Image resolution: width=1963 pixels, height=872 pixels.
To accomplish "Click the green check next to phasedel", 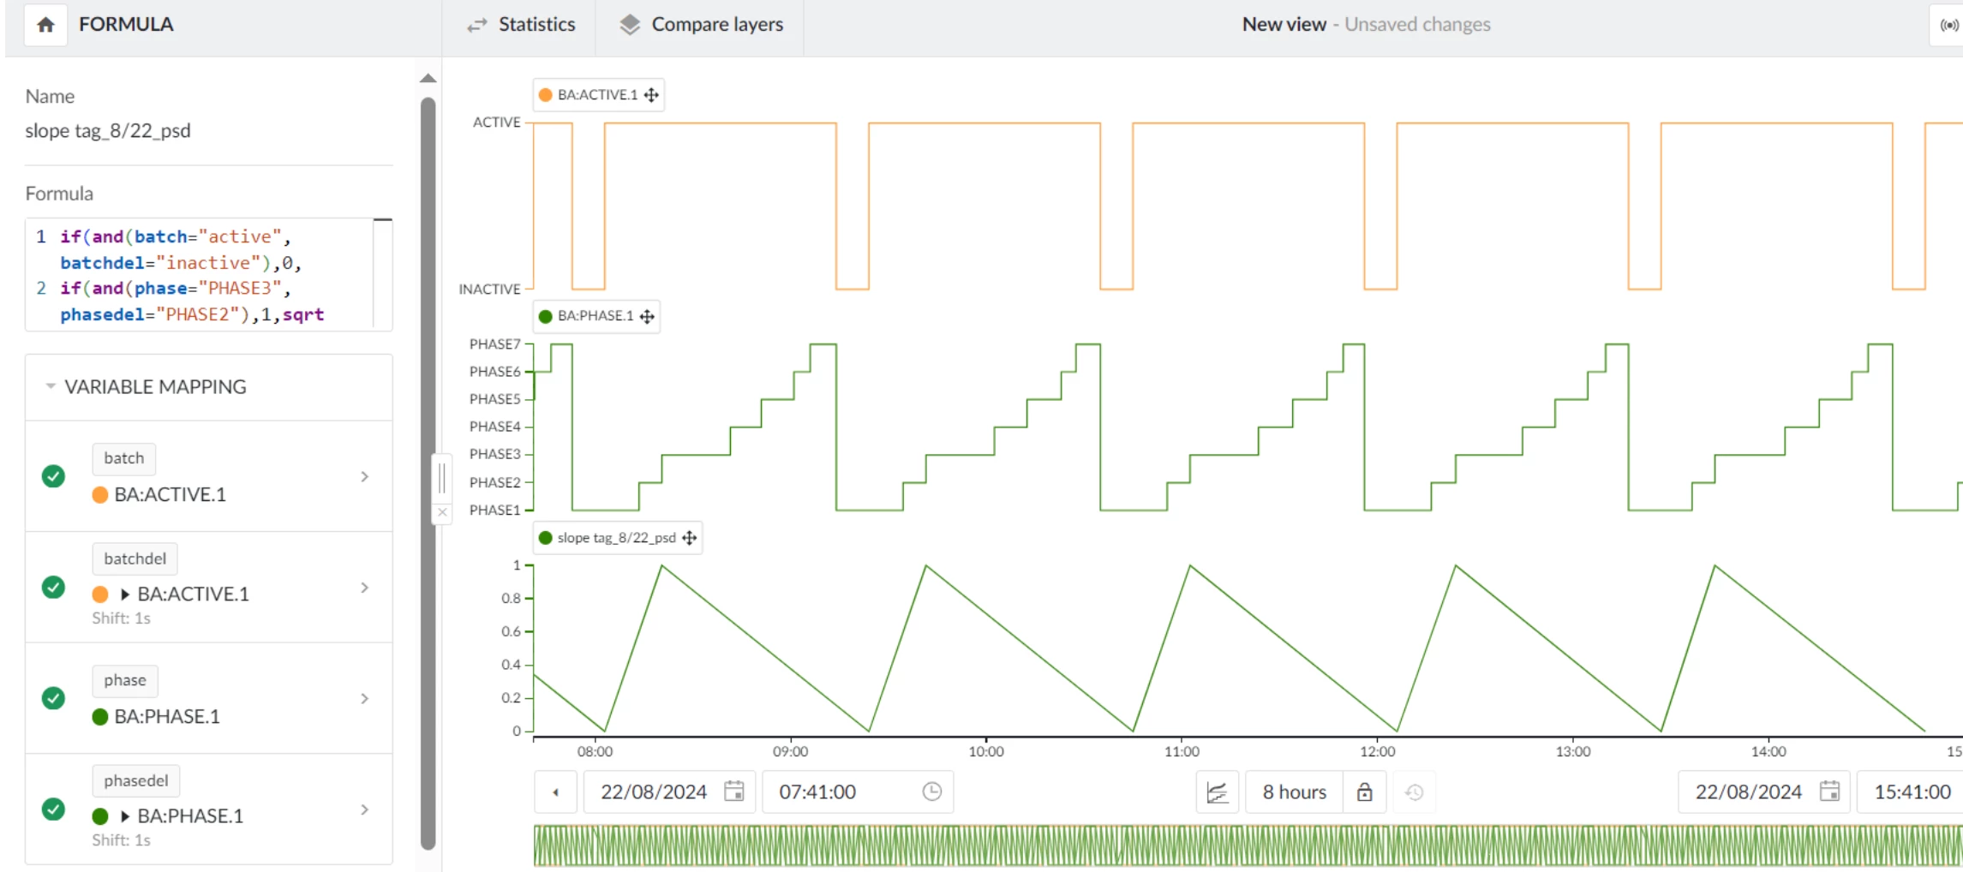I will pos(53,809).
